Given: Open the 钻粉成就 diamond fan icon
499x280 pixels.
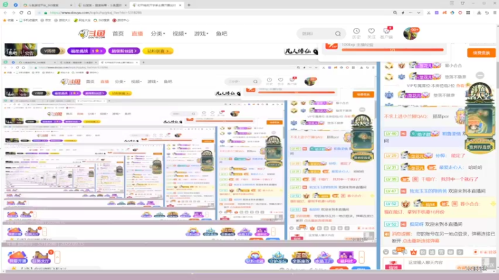Looking at the screenshot, I should pos(254,258).
